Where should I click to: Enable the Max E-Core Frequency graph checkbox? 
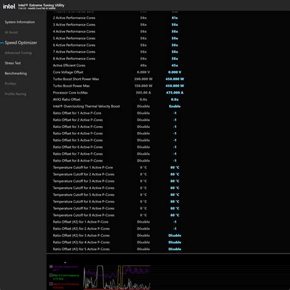51,284
